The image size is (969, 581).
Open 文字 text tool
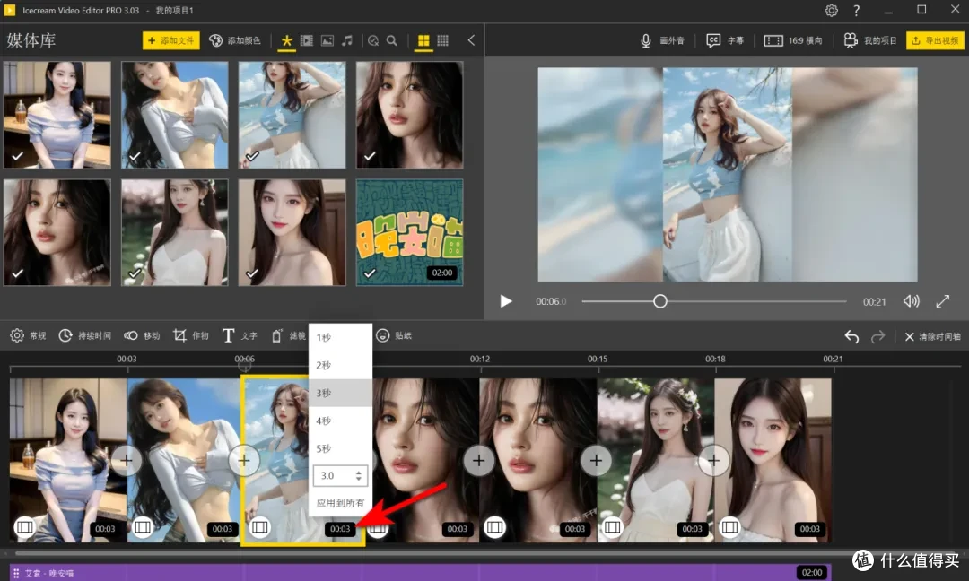240,335
